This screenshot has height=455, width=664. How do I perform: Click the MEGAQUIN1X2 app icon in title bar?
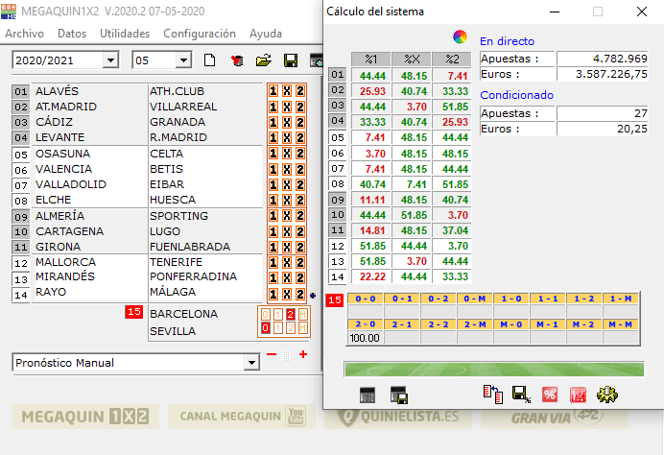coord(9,11)
